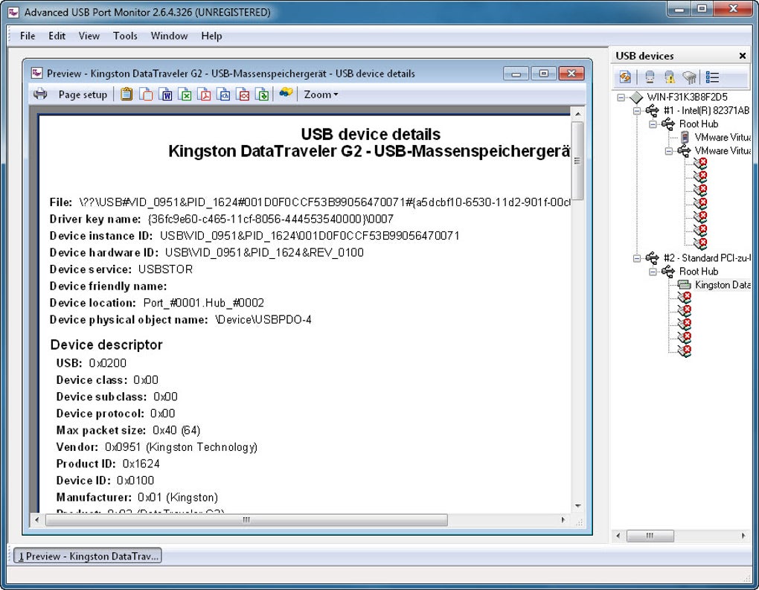Collapse the Root Hub under #2 Standard PCI
Viewport: 759px width, 590px height.
(653, 272)
